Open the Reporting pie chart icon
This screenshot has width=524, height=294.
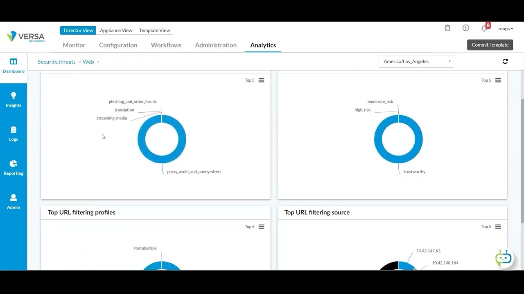(14, 164)
